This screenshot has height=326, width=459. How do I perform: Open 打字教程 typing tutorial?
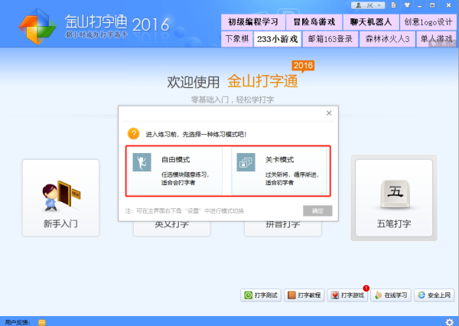tap(304, 295)
